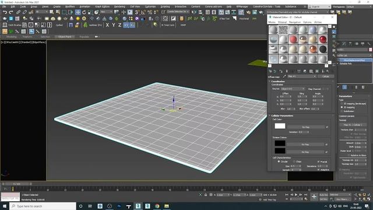Click eyedropper icon beside Diffuse map
The image size is (373, 210).
click(284, 76)
